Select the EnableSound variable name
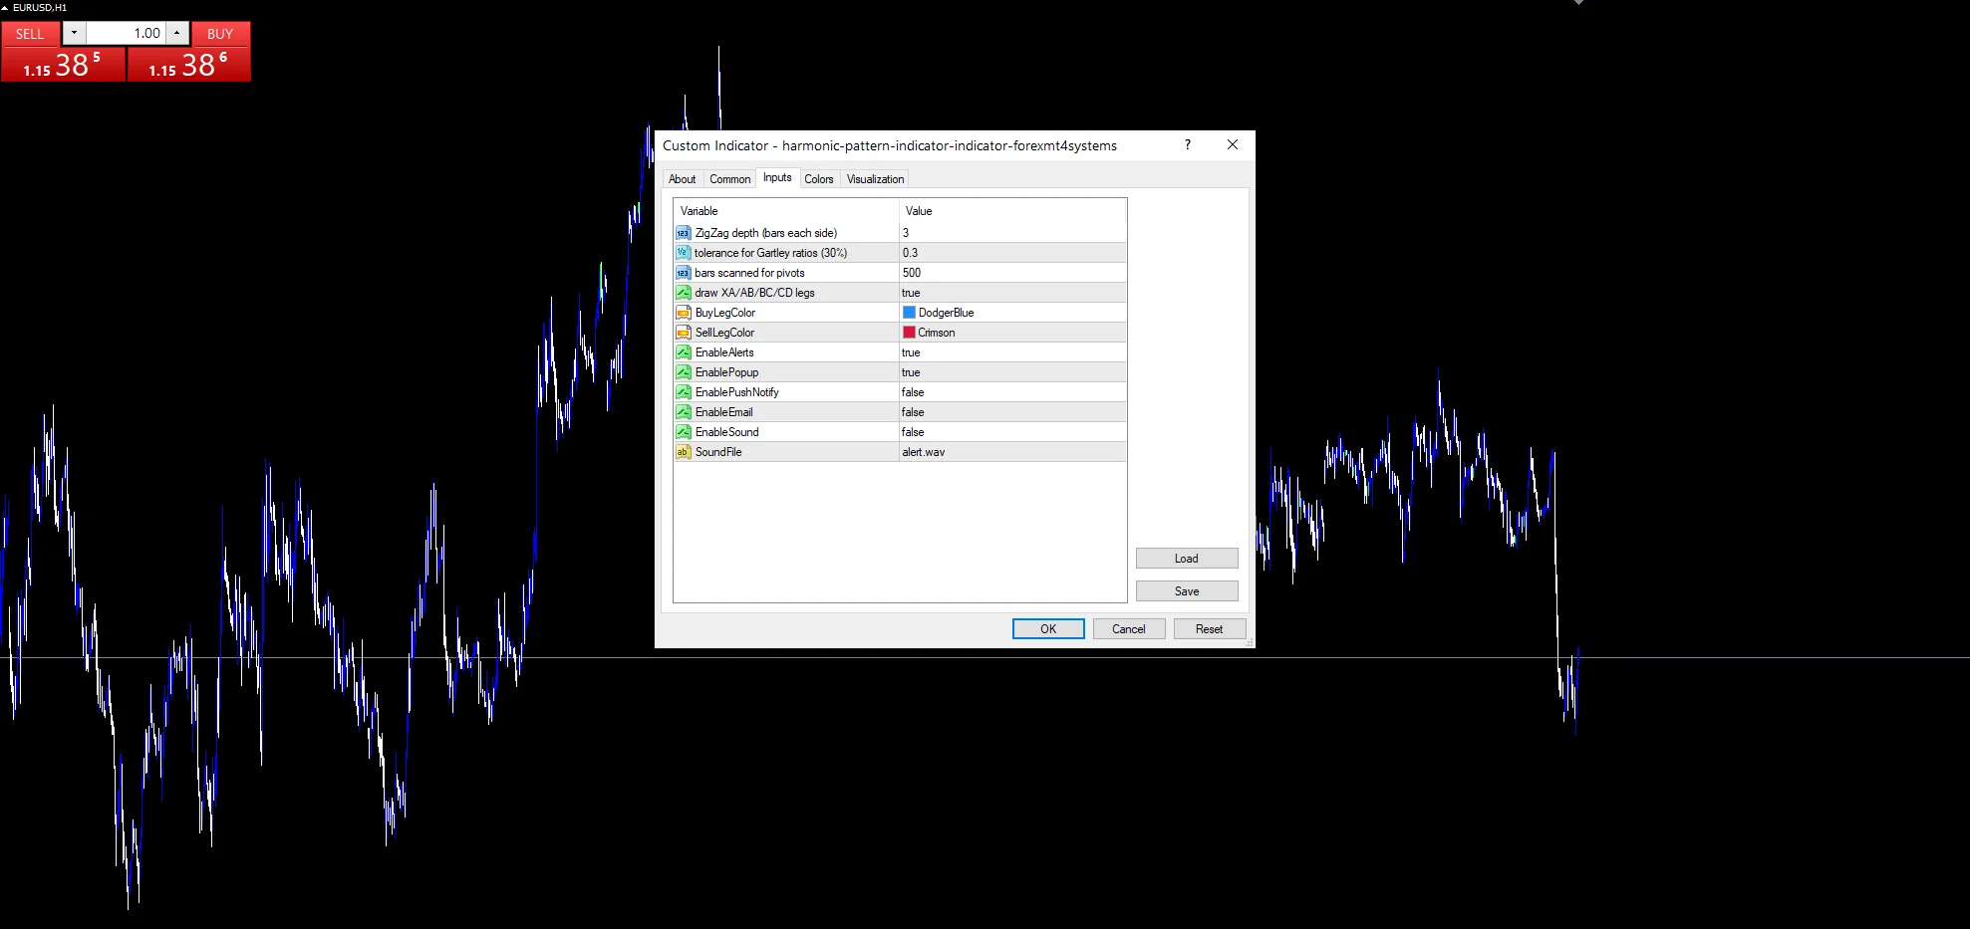This screenshot has width=1970, height=929. (727, 432)
